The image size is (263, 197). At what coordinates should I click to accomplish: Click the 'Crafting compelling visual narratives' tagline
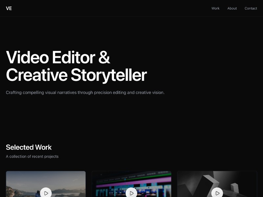tap(85, 93)
